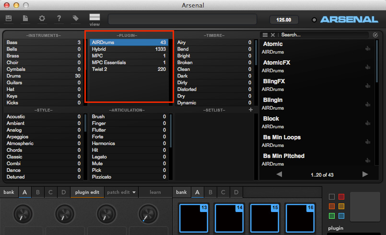Select the Drums instrument row
386x235 pixels.
[43, 76]
